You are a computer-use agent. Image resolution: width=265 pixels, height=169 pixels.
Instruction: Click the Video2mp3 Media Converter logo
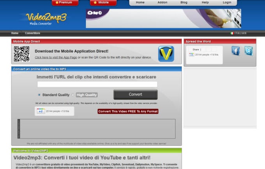pos(46,19)
